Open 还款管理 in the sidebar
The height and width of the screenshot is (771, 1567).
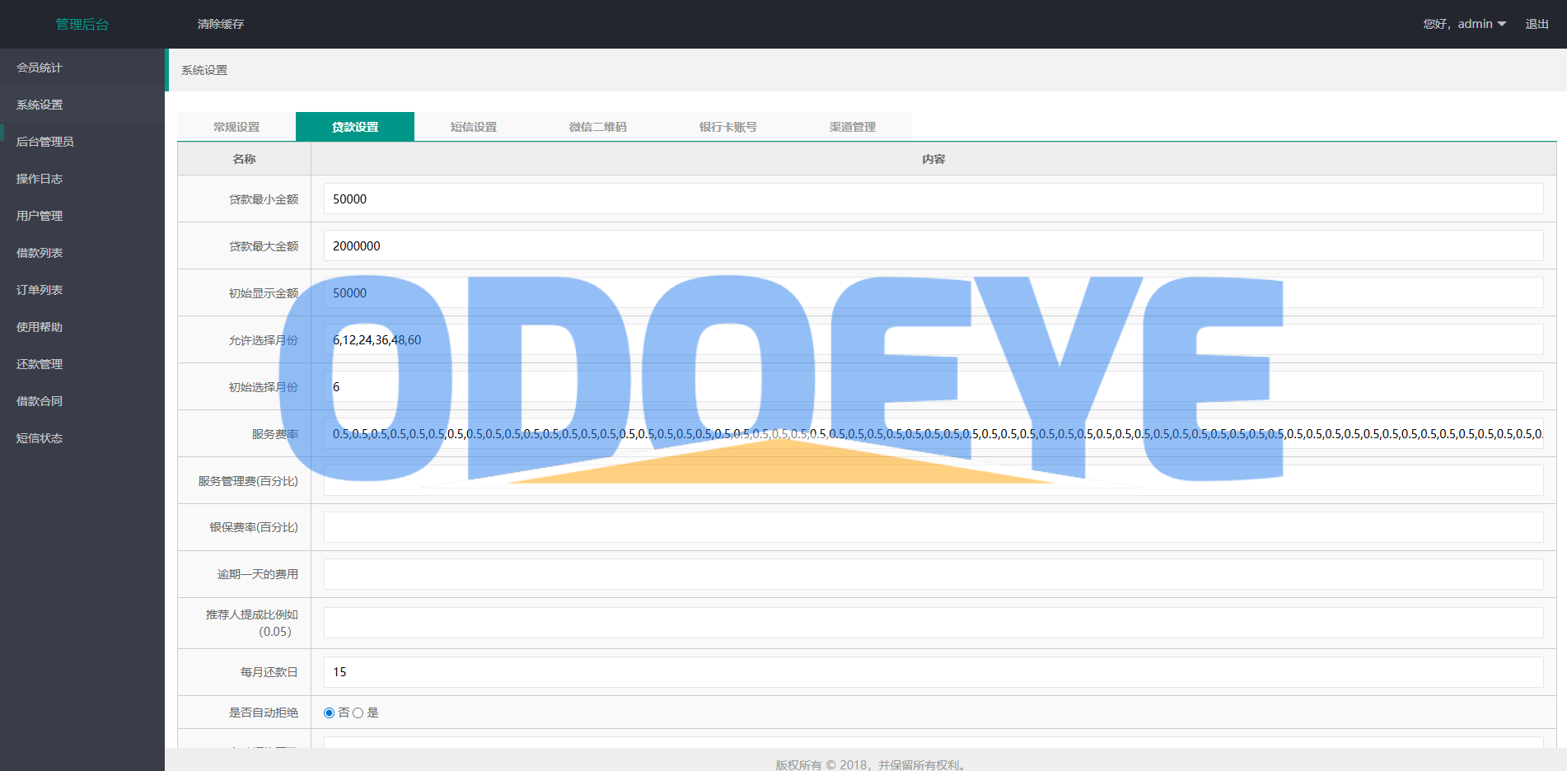tap(40, 364)
